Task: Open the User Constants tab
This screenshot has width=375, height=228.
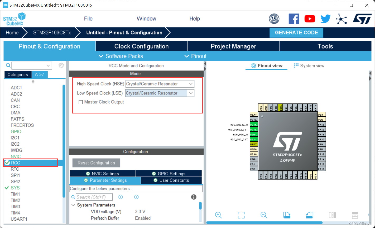Action: click(171, 180)
